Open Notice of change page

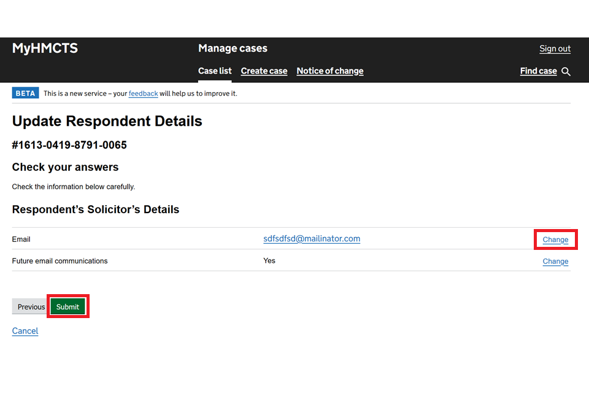point(329,71)
